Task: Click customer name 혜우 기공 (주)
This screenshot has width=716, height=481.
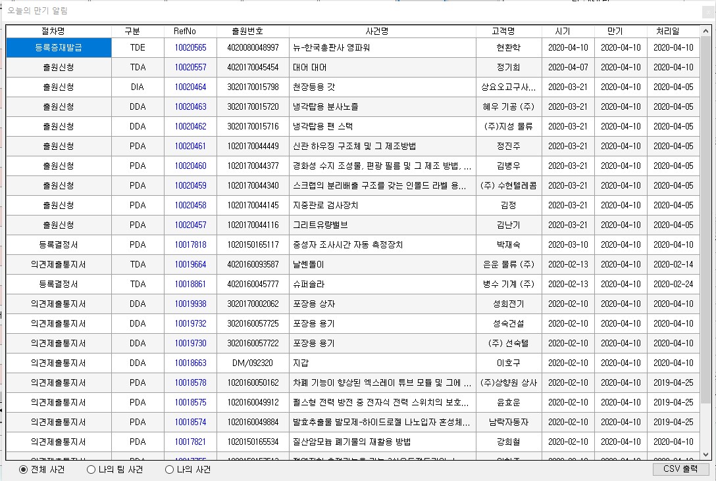Action: [x=508, y=106]
